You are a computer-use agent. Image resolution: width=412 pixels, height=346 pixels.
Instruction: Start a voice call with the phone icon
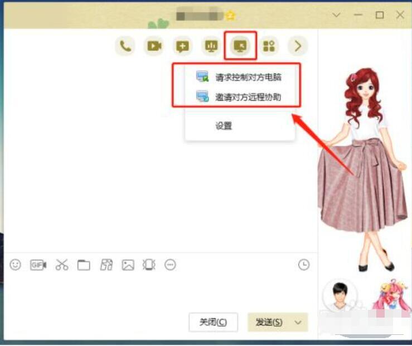(125, 46)
